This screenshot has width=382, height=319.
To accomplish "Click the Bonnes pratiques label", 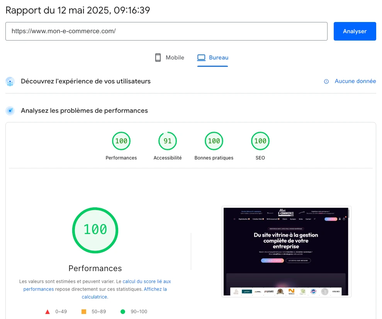I will coord(214,158).
